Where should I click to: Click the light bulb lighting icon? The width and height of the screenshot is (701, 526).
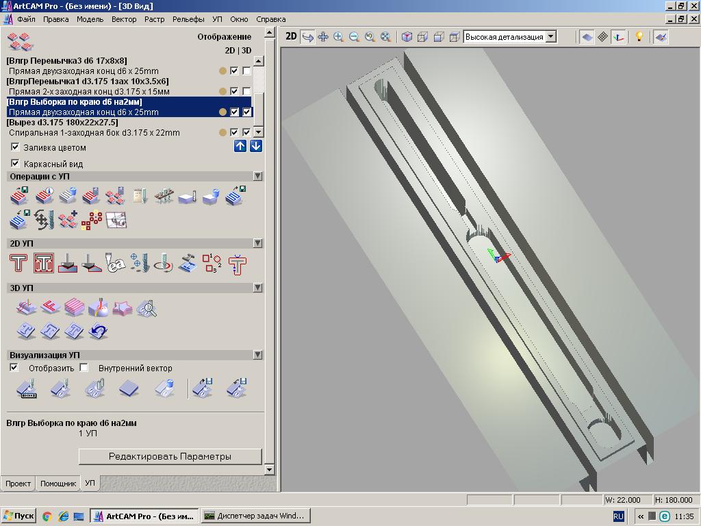(x=639, y=37)
